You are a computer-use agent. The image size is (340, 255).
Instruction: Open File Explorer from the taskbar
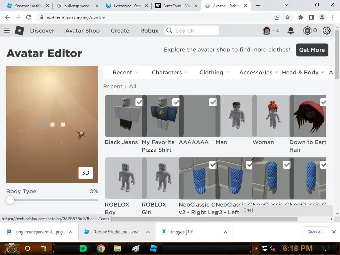click(x=117, y=248)
